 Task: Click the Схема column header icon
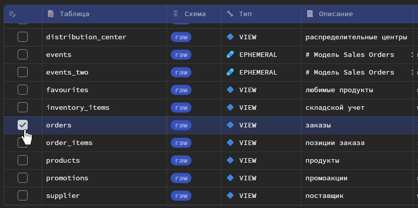(x=176, y=14)
